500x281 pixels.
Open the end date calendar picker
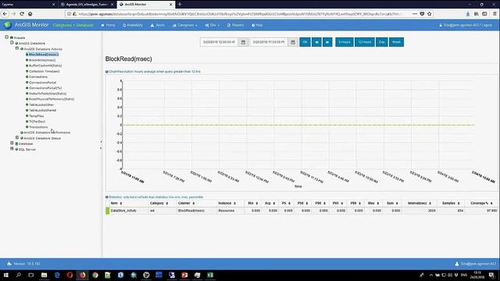click(293, 42)
